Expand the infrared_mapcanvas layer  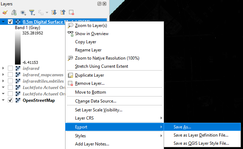coord(3,74)
